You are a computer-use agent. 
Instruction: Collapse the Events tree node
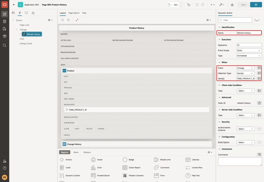coord(13,20)
